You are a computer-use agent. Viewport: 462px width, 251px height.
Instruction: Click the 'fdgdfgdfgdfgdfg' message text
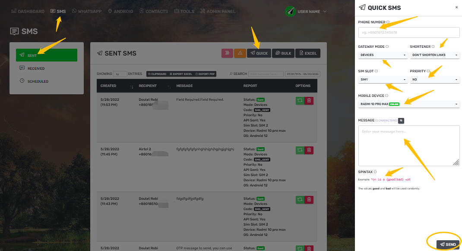(x=190, y=198)
